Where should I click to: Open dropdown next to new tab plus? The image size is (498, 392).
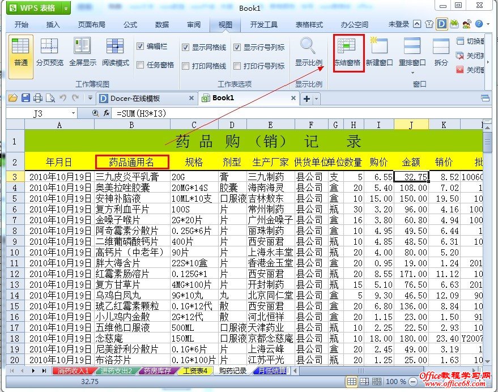pos(316,99)
